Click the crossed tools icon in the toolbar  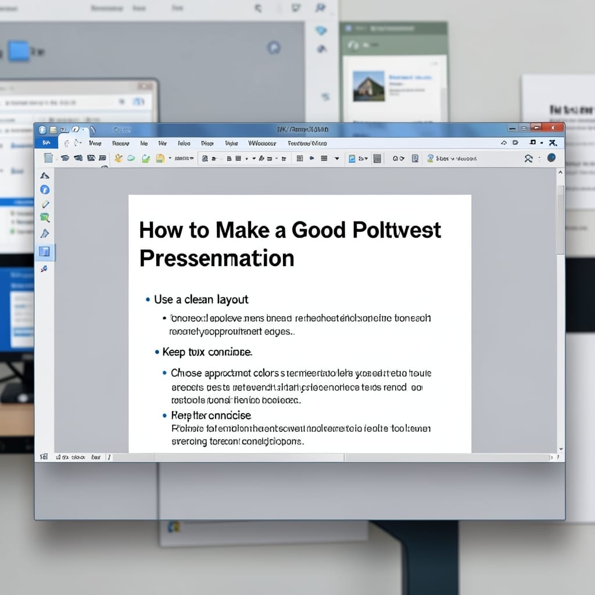click(528, 159)
